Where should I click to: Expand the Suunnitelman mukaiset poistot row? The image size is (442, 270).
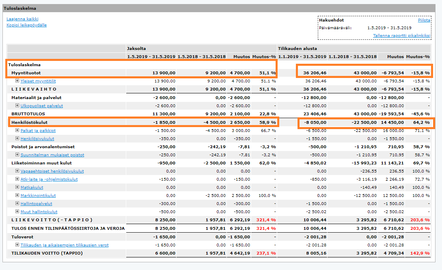pyautogui.click(x=17, y=154)
